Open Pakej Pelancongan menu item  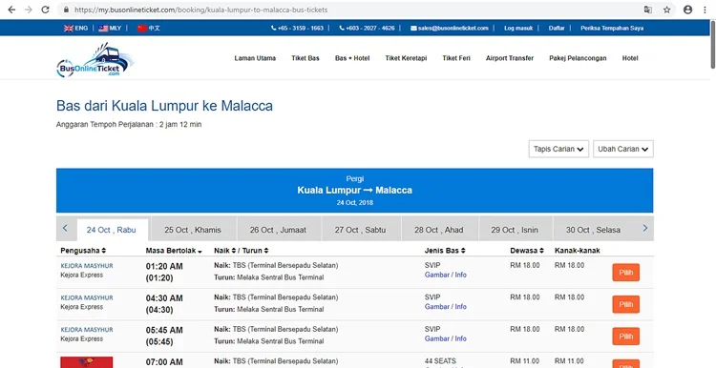tap(578, 58)
